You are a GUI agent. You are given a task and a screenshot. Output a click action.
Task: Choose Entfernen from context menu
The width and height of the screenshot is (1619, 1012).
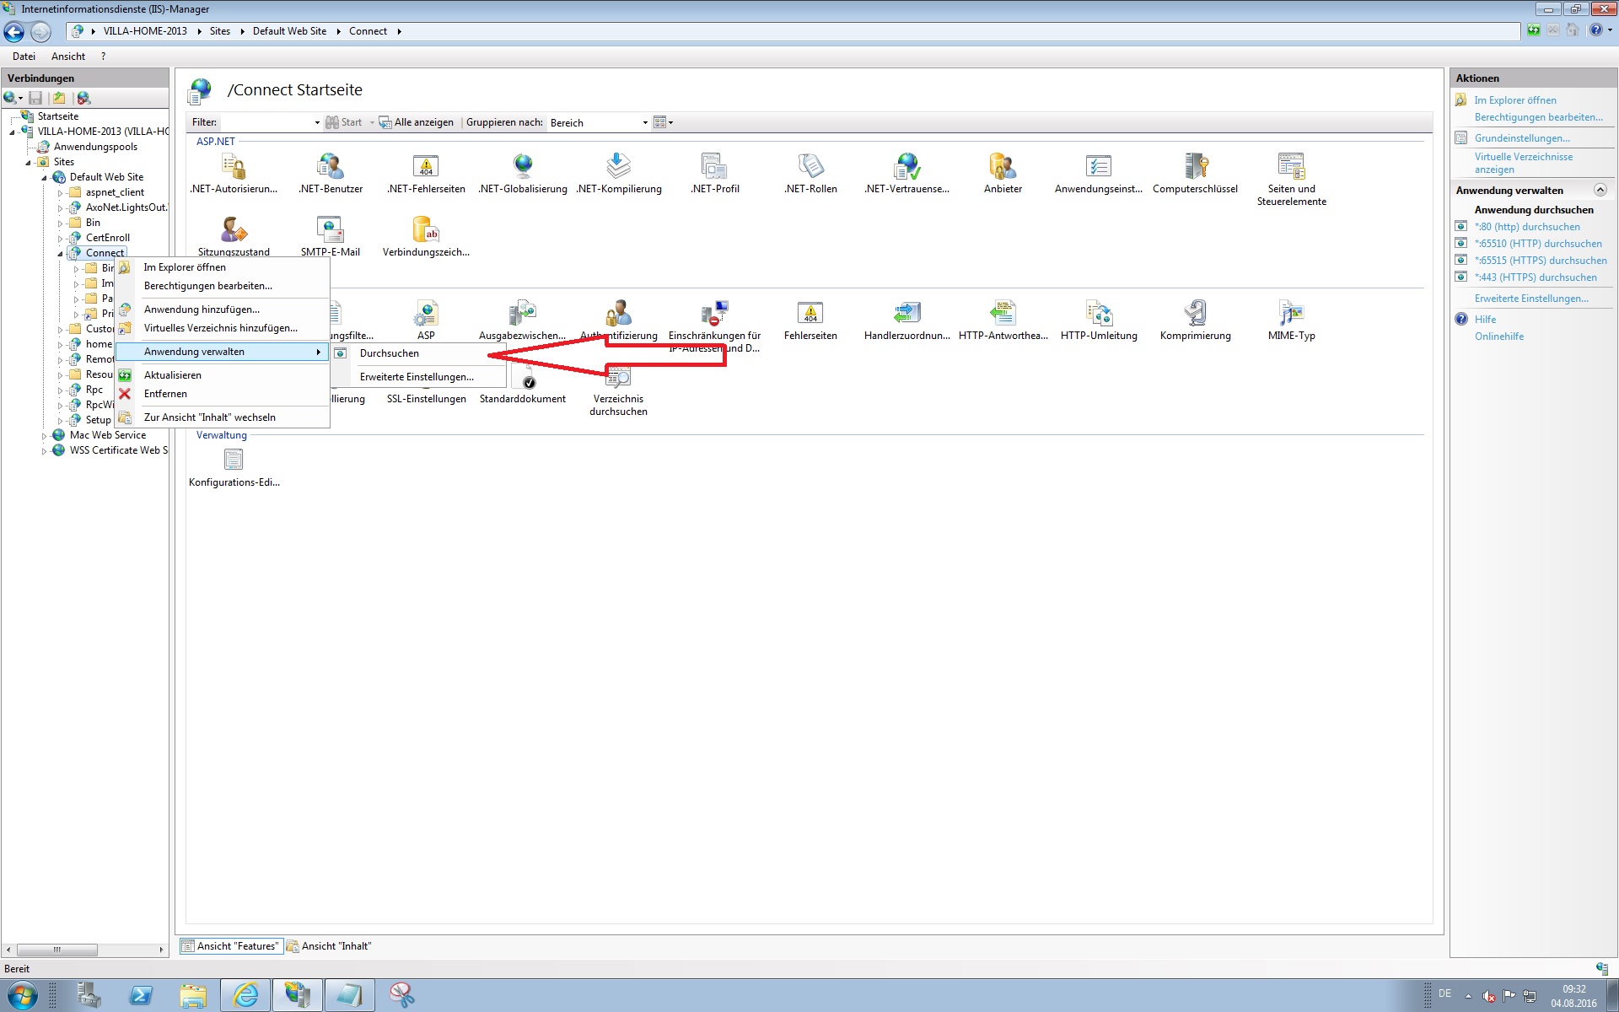165,394
